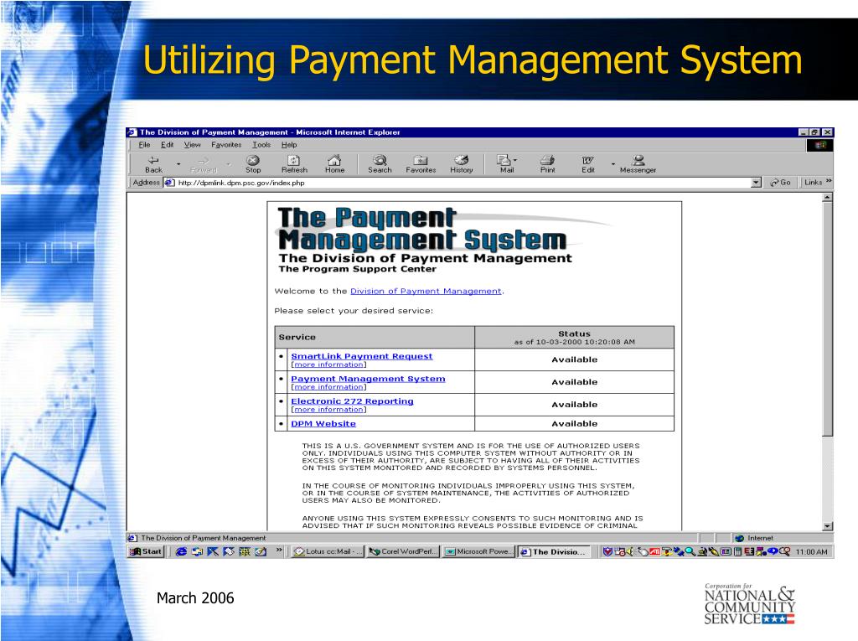Open the DPM Website link

click(323, 424)
